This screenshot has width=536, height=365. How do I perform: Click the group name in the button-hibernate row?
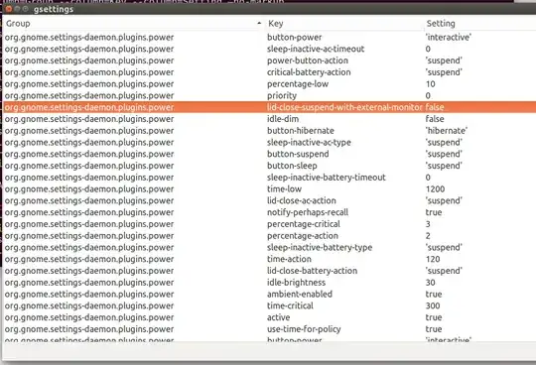click(89, 131)
